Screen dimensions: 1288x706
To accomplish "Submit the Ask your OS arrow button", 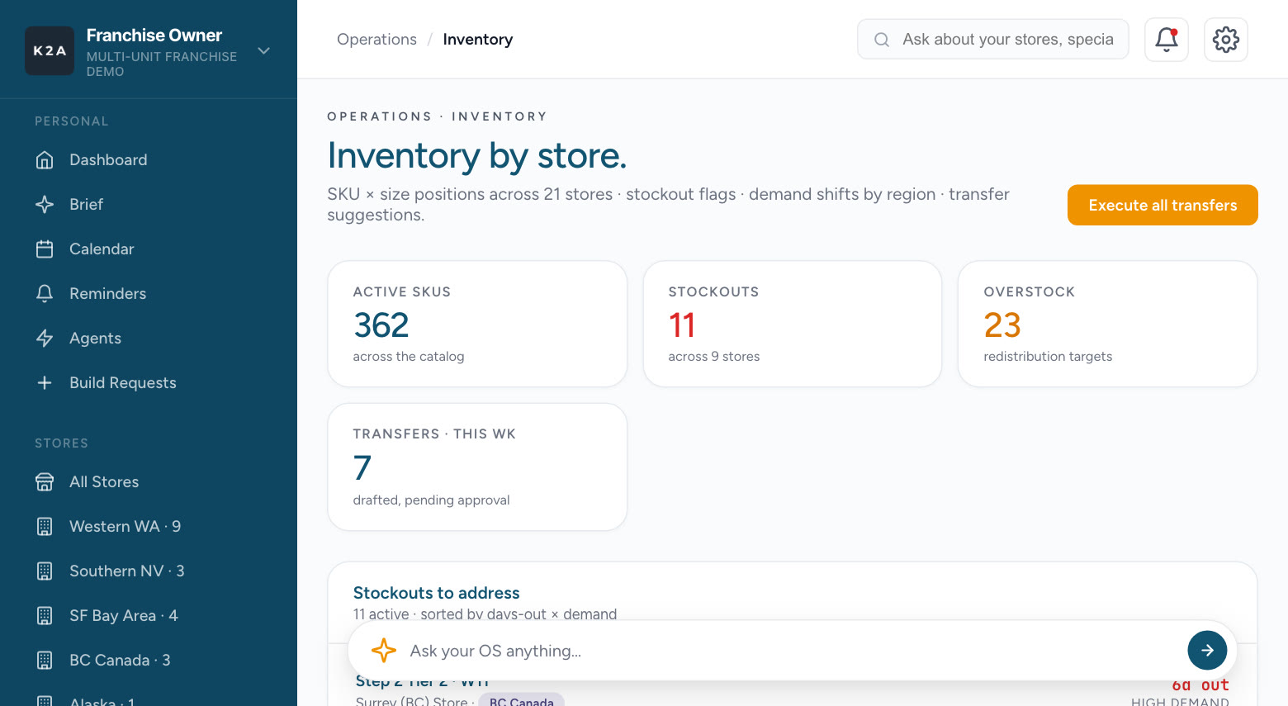I will pos(1207,651).
